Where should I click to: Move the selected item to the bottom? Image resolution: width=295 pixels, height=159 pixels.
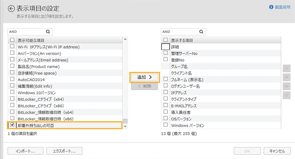[x=286, y=95]
